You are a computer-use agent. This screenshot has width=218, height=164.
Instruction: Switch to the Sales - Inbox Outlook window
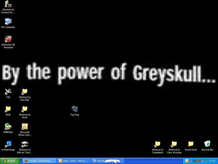pyautogui.click(x=74, y=161)
